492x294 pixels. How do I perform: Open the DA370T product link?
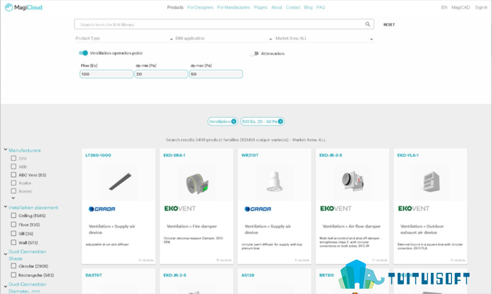(93, 275)
